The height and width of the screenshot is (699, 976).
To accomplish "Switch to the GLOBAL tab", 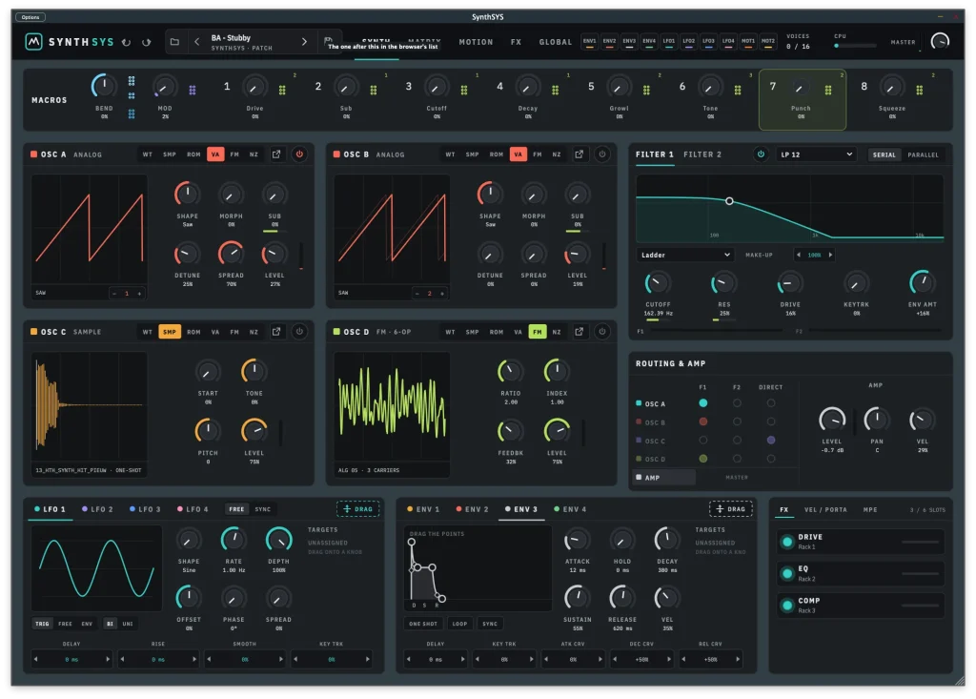I will pos(556,42).
